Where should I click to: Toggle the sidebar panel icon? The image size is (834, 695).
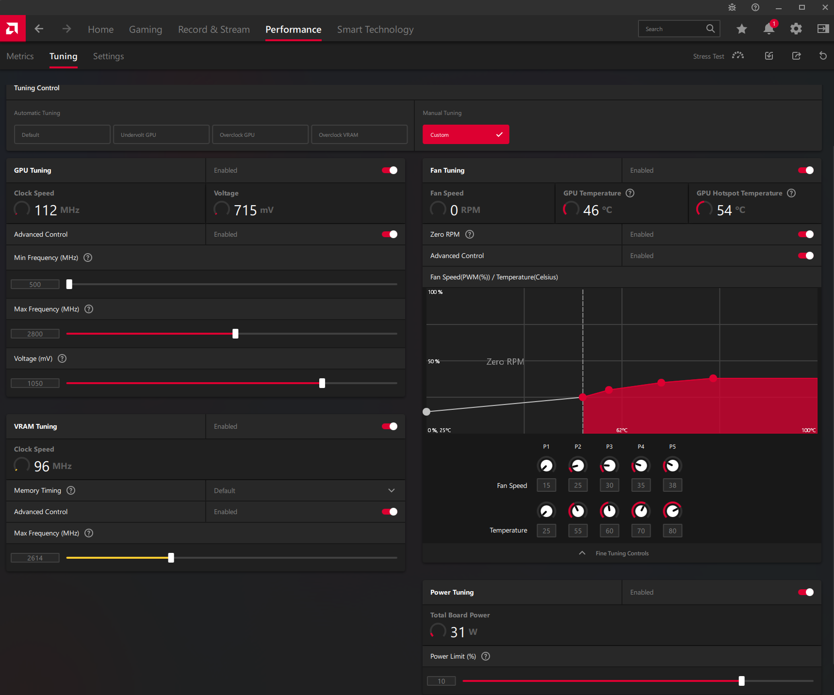pos(823,29)
